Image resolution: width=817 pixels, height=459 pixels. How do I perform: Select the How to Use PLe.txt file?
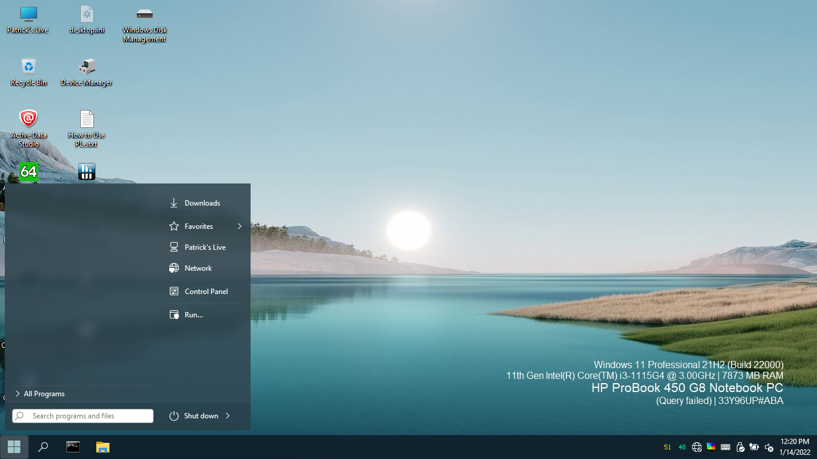87,128
